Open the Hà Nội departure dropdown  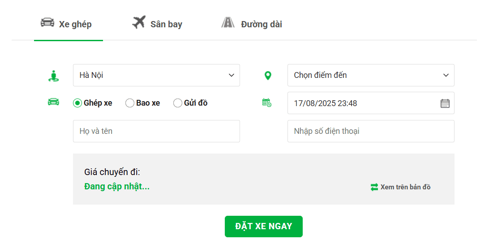point(156,75)
